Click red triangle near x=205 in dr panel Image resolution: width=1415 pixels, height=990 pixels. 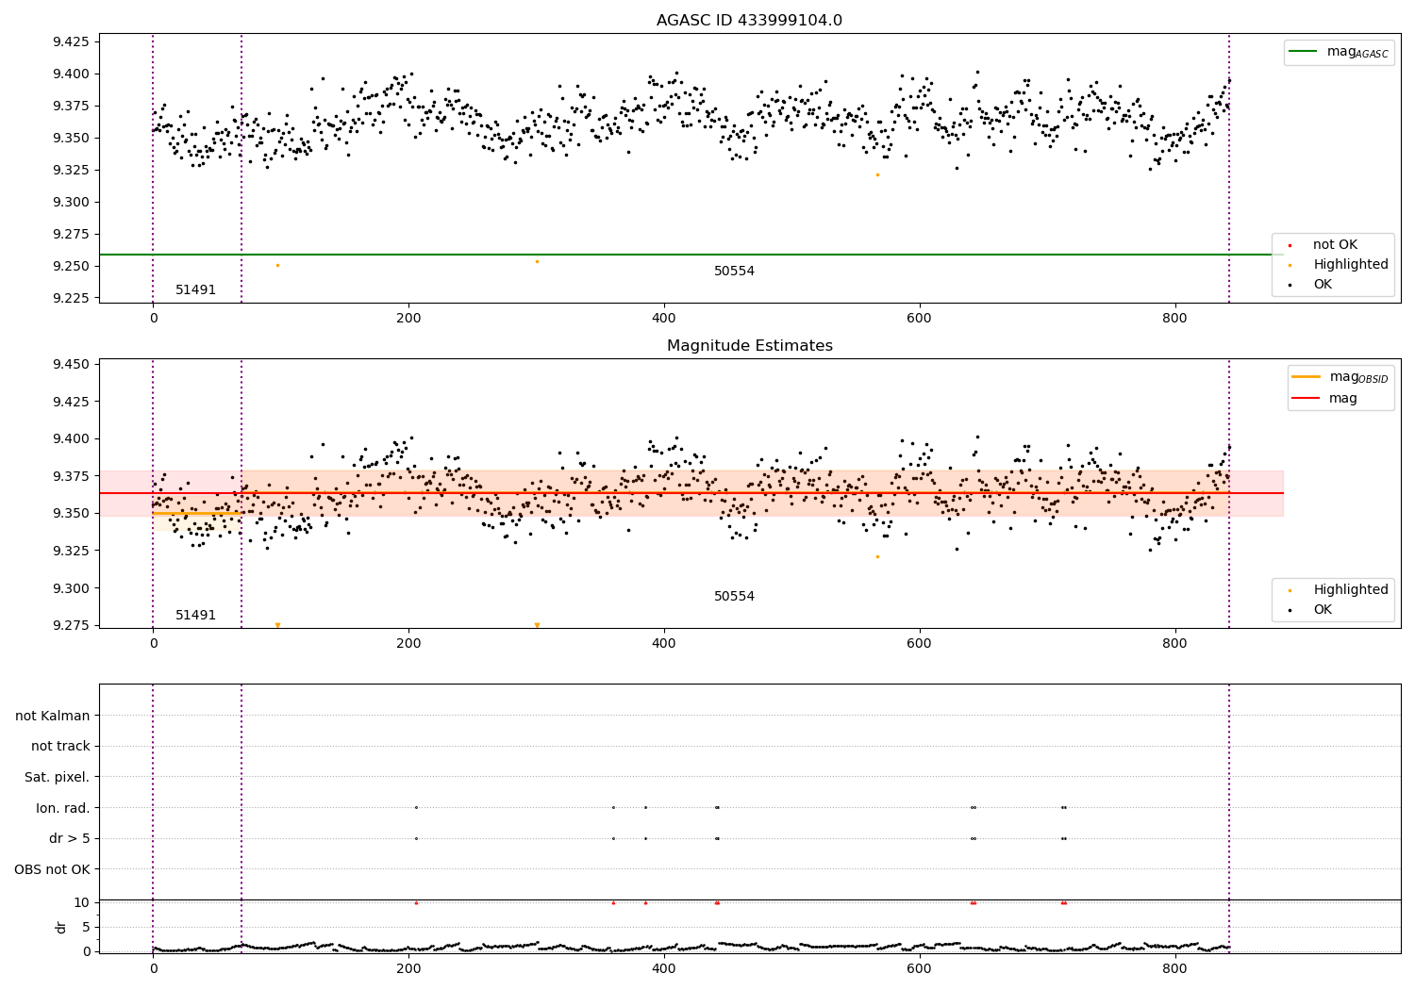pyautogui.click(x=416, y=902)
